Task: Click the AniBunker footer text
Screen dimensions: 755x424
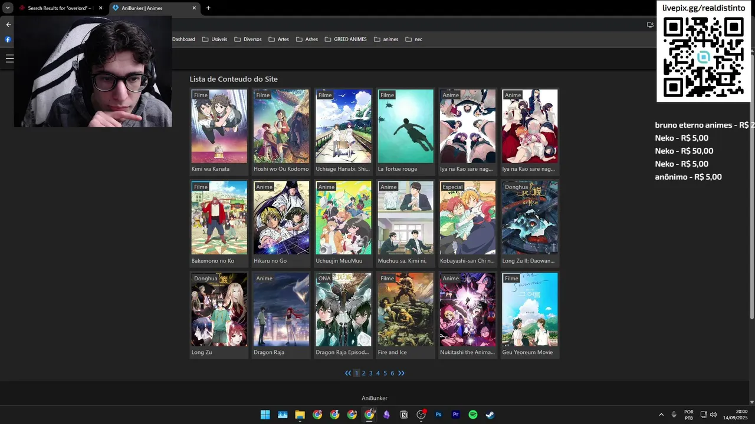Action: pyautogui.click(x=375, y=399)
